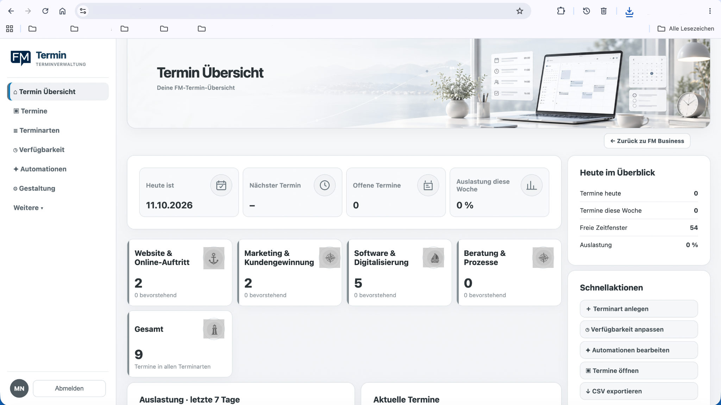The image size is (721, 405).
Task: Click the hero banner laptop image
Action: [579, 88]
